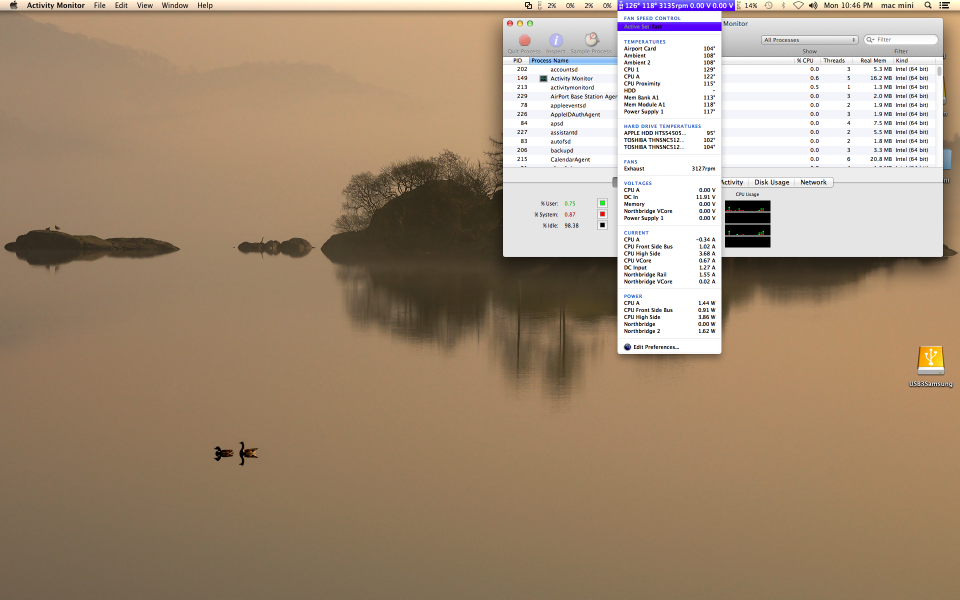Click Edit Preferences in sensor menu
Viewport: 960px width, 600px height.
click(x=655, y=347)
